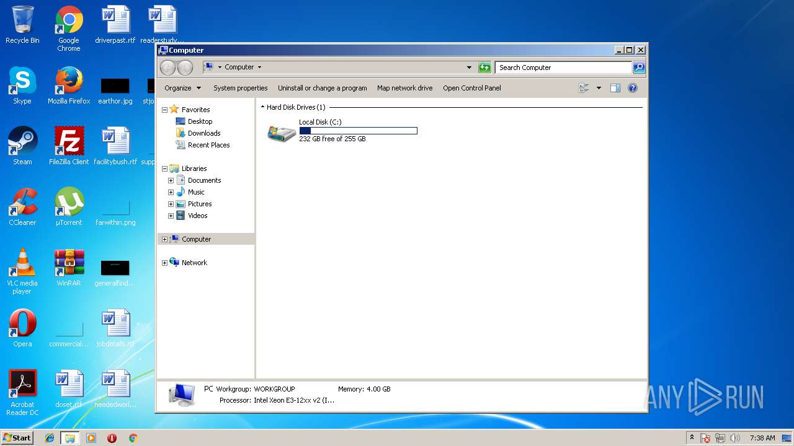
Task: Expand the Pictures library node
Action: coord(171,204)
